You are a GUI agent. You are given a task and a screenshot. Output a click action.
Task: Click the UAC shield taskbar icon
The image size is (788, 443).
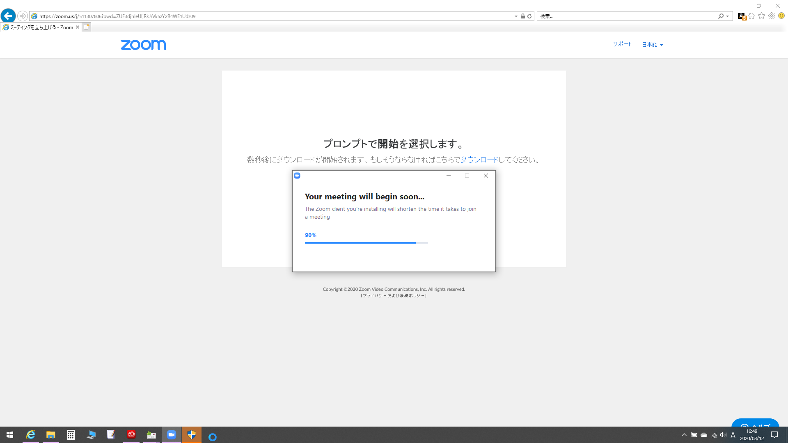[x=192, y=435]
